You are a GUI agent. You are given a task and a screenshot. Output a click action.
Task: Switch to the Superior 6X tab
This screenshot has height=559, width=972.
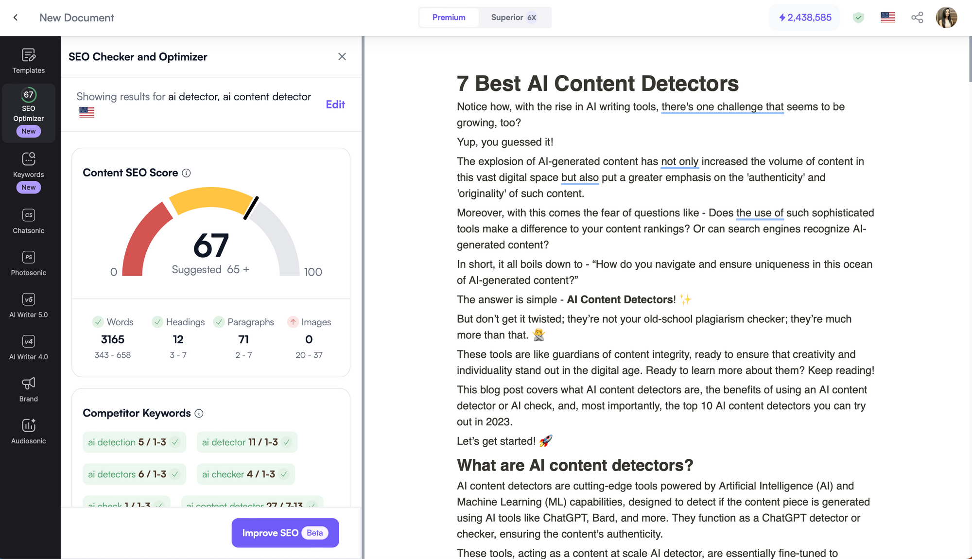coord(513,17)
